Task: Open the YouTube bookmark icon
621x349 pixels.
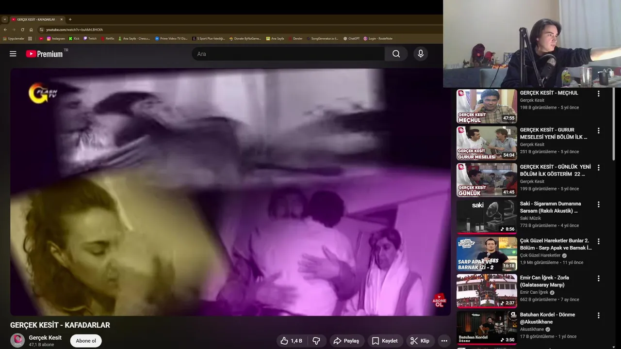Action: tap(41, 38)
